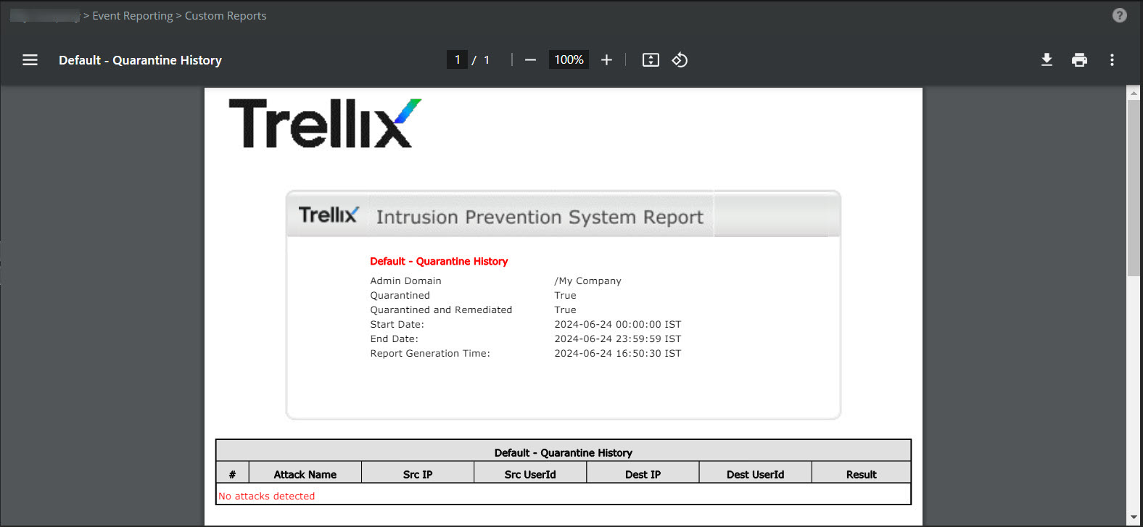This screenshot has height=527, width=1143.
Task: Click the 100% zoom level field
Action: coord(569,59)
